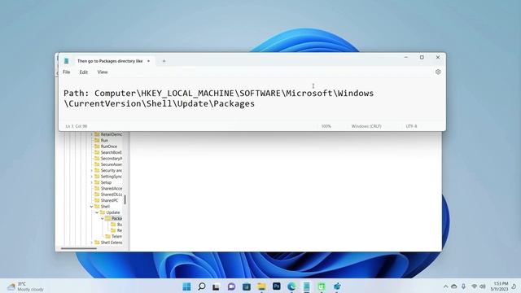Image resolution: width=521 pixels, height=293 pixels.
Task: Click the microphone tray icon
Action: click(x=463, y=286)
